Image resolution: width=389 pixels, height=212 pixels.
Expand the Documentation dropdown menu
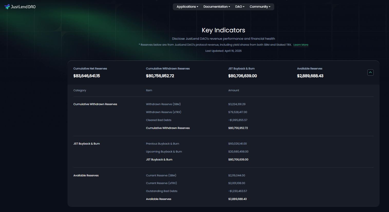click(x=216, y=7)
